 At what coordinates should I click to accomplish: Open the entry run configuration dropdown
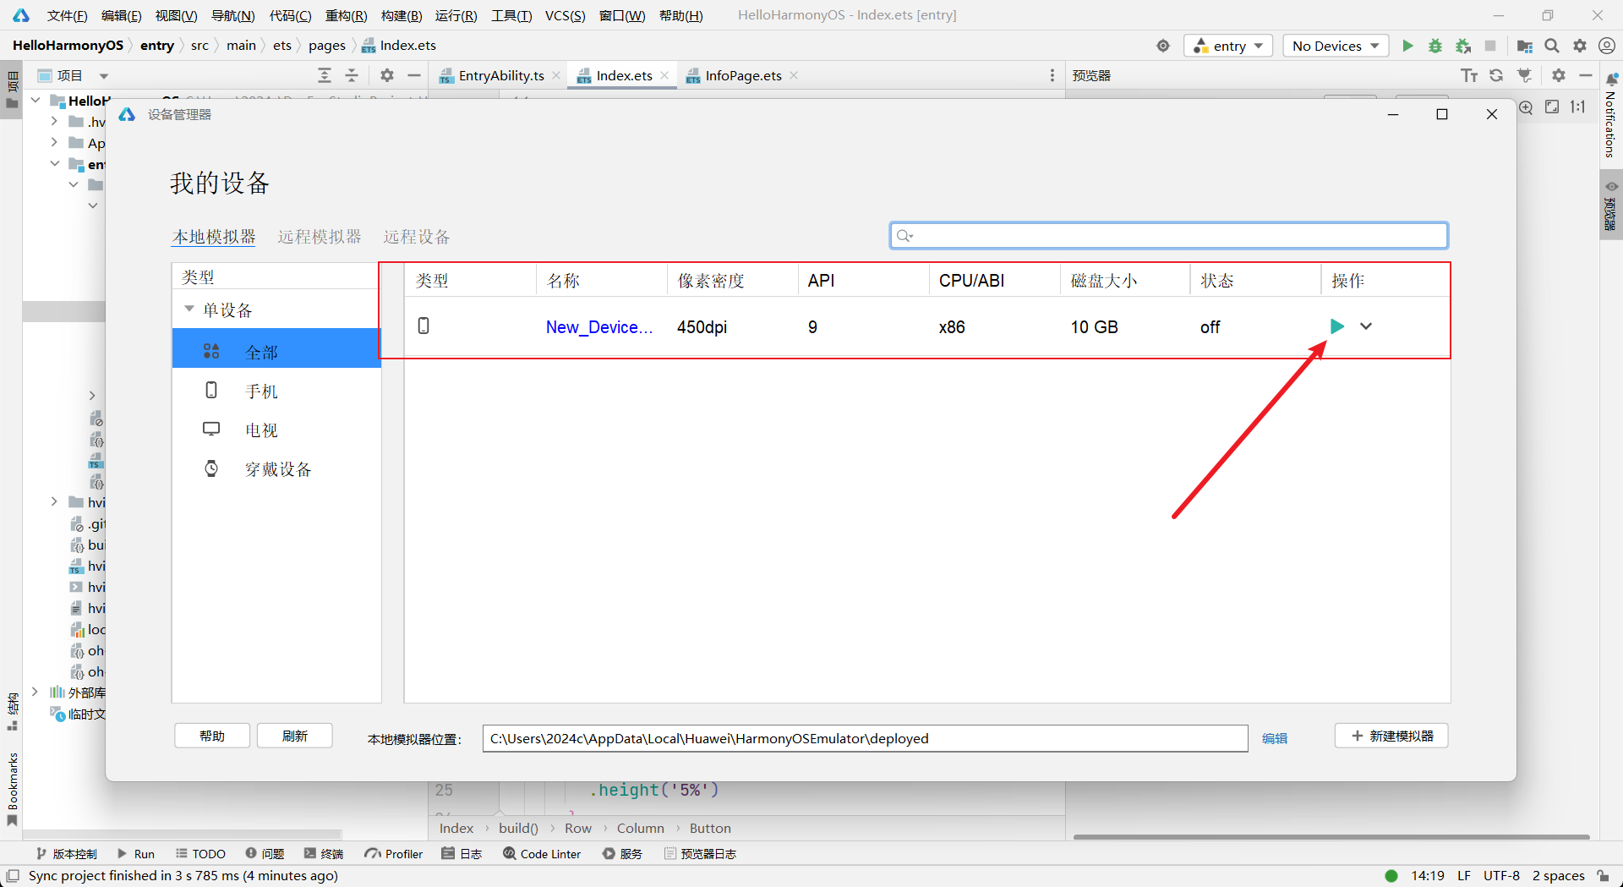click(x=1229, y=46)
